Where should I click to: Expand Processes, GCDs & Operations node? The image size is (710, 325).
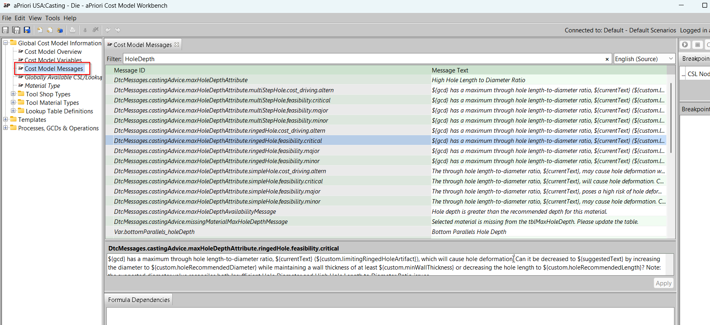[x=6, y=128]
